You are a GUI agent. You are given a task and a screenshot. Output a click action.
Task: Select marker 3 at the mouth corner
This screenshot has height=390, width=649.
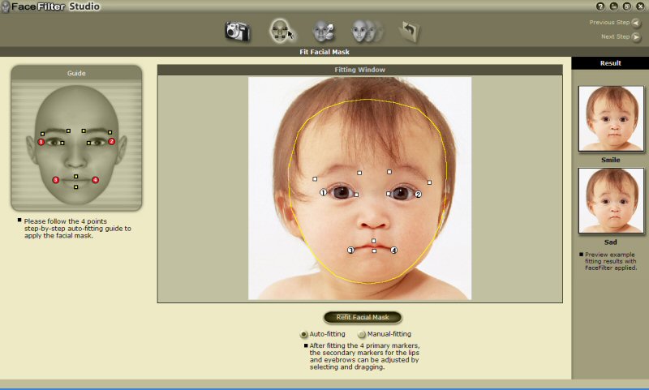click(351, 251)
